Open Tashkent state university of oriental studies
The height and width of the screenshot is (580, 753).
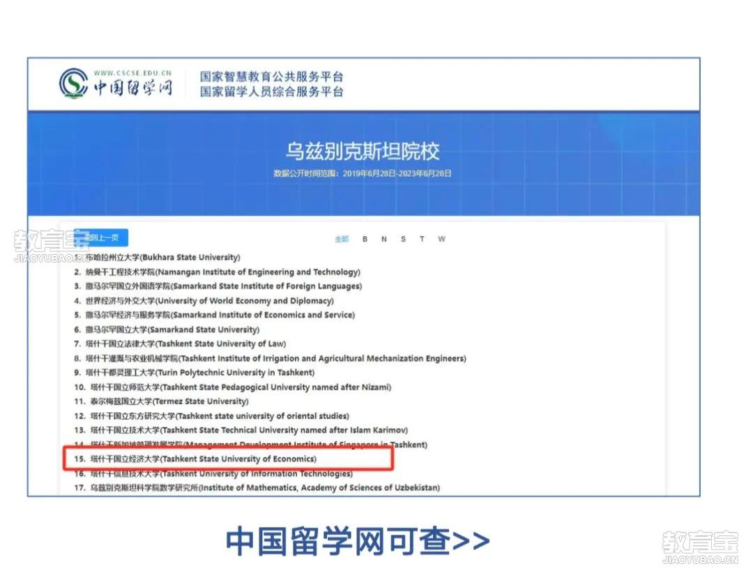click(x=212, y=416)
